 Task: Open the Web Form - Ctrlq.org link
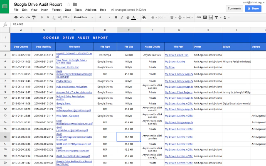pos(67,116)
